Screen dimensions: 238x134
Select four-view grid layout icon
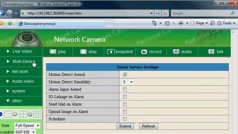point(23,114)
